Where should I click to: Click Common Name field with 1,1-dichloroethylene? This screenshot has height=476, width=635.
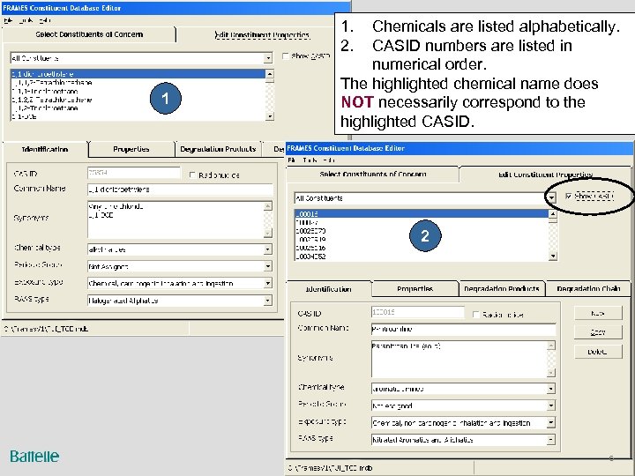point(180,190)
